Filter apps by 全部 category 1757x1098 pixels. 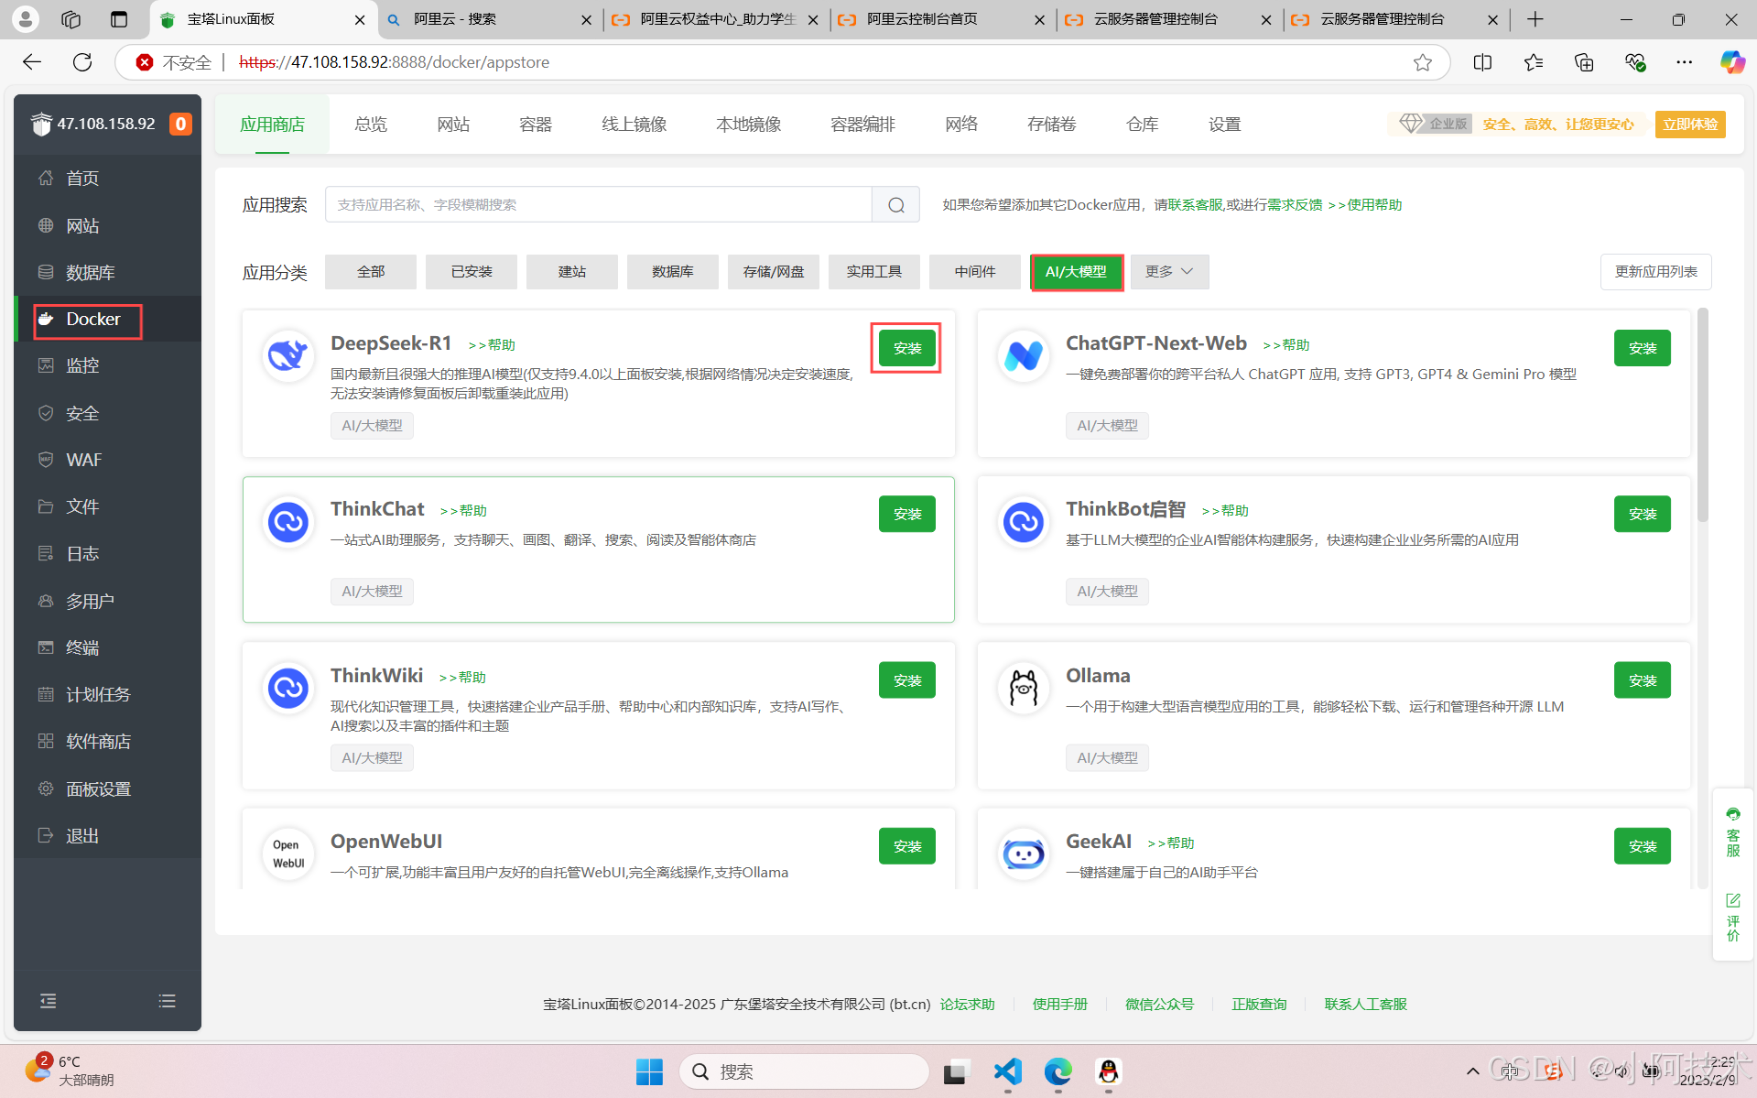[x=370, y=271]
